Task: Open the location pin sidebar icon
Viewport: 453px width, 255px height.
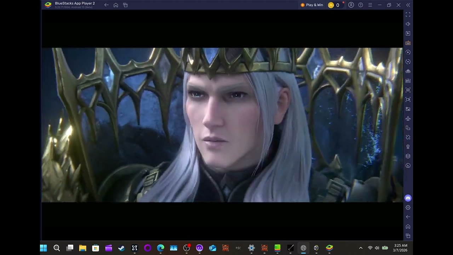Action: pos(408,147)
